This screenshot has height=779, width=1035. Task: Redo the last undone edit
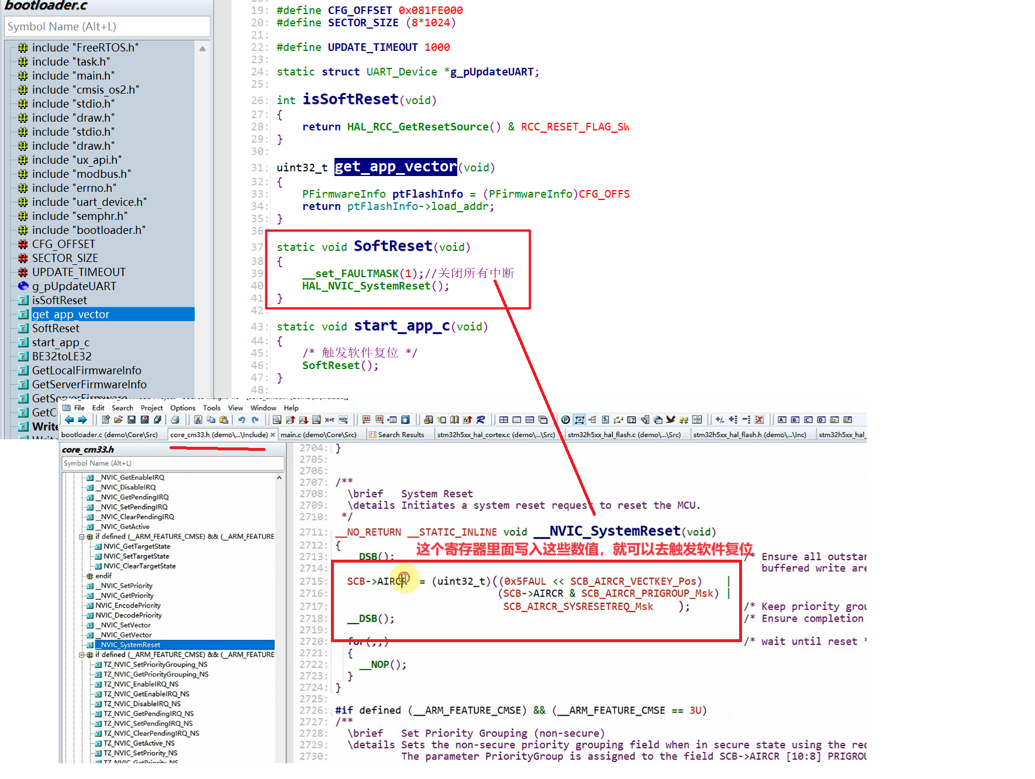click(x=255, y=419)
